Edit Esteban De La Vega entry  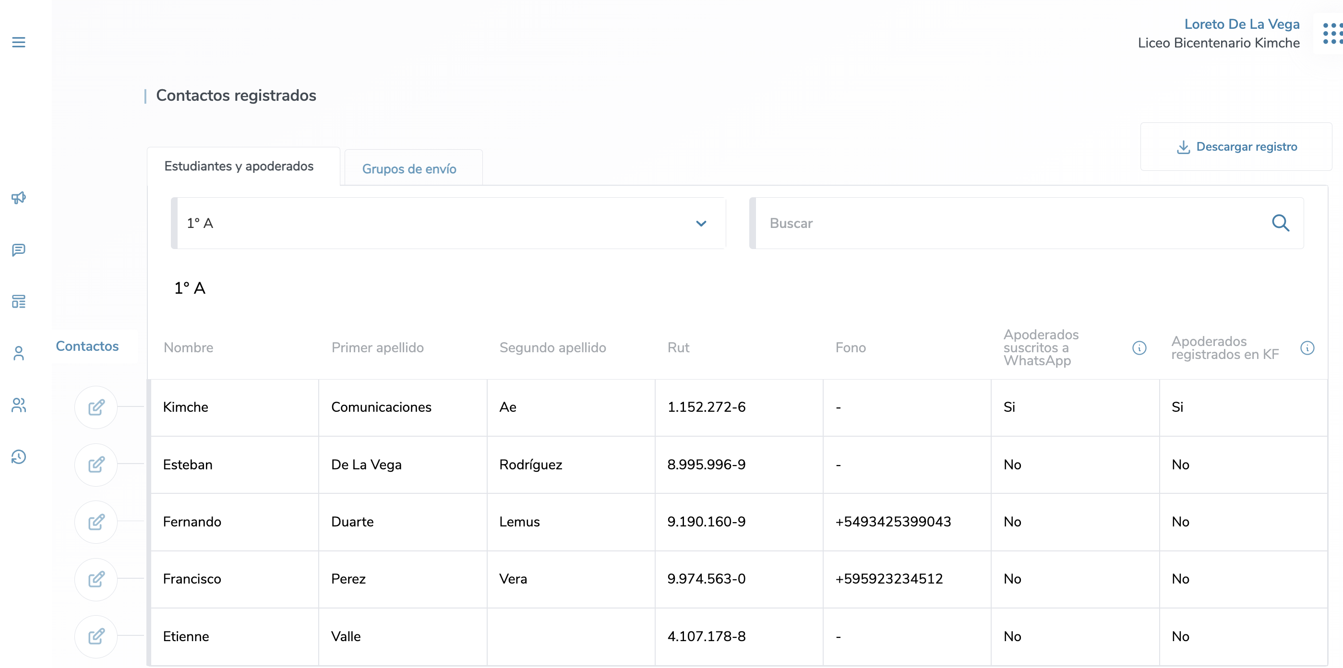tap(96, 465)
